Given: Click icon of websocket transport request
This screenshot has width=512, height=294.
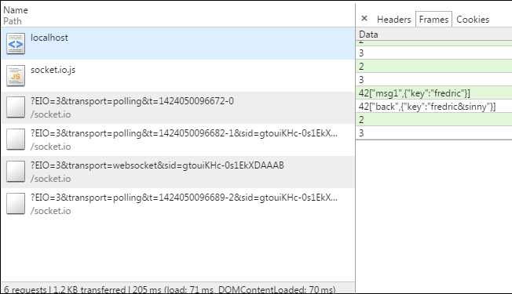Looking at the screenshot, I should pos(16,172).
